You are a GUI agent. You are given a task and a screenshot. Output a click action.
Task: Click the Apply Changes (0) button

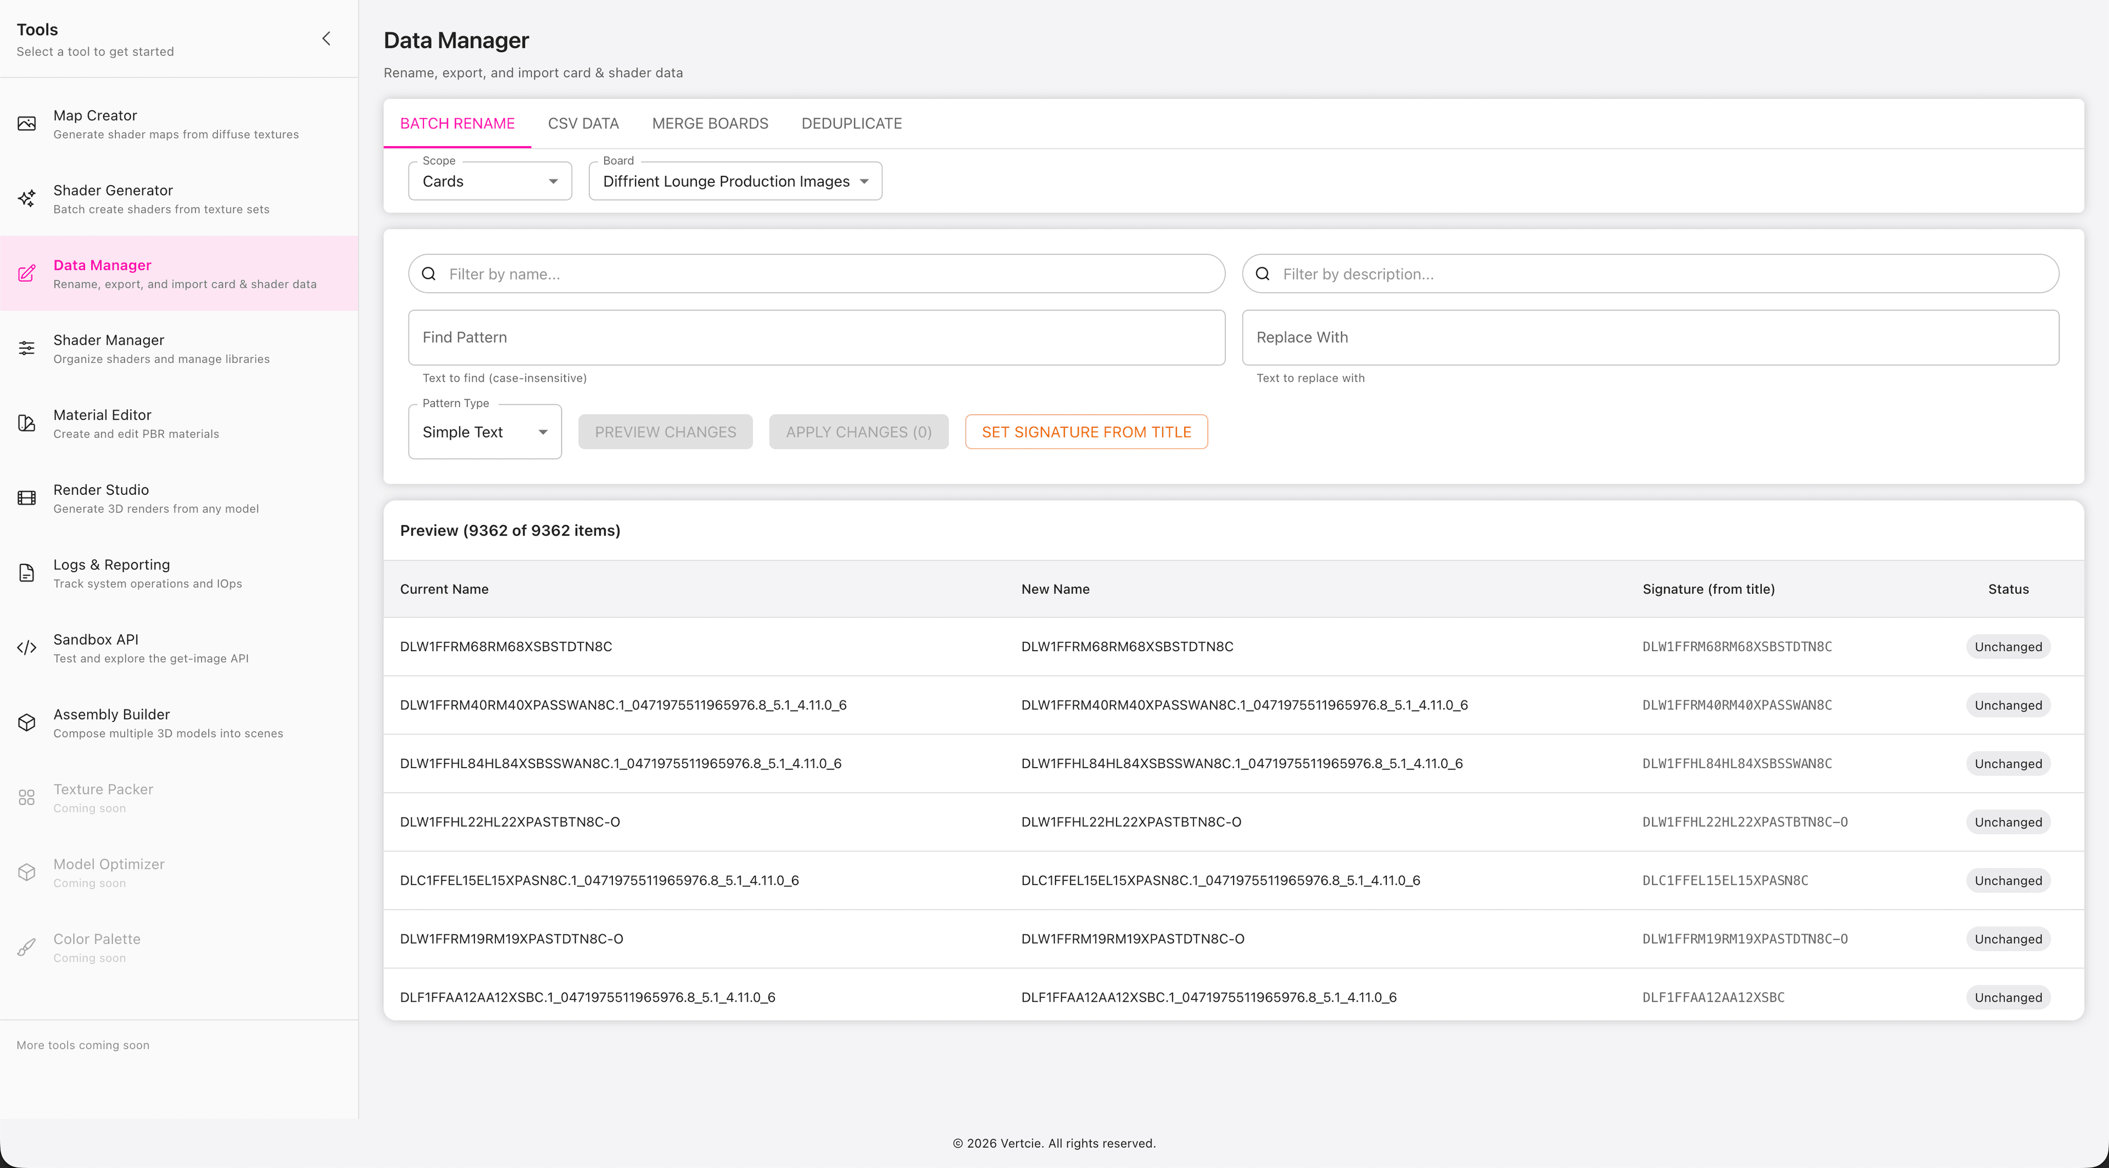(858, 432)
